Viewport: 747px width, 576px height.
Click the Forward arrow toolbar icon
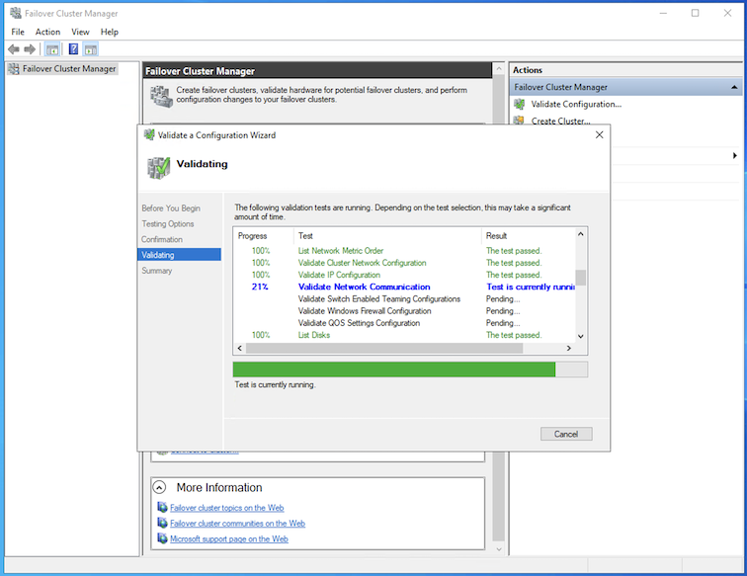[x=30, y=49]
